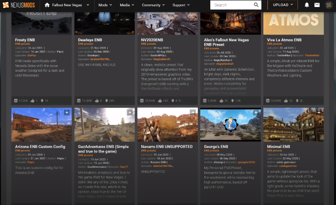
Task: Click the search magnifier icon
Action: click(x=256, y=5)
